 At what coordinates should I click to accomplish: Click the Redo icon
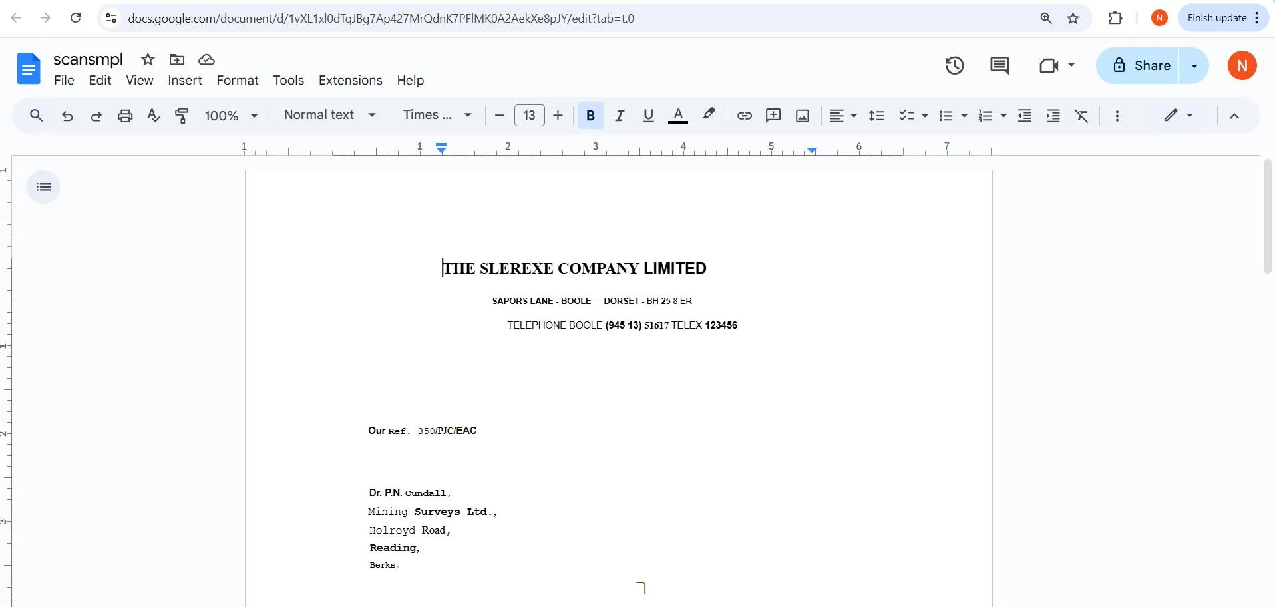tap(96, 115)
